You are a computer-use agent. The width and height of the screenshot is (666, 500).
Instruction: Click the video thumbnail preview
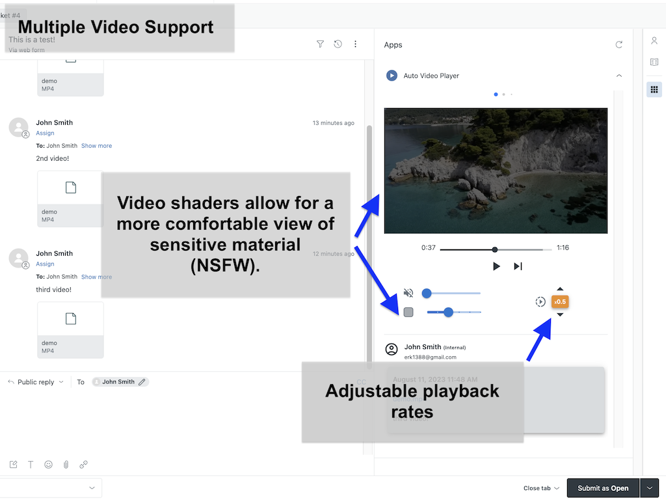click(496, 171)
